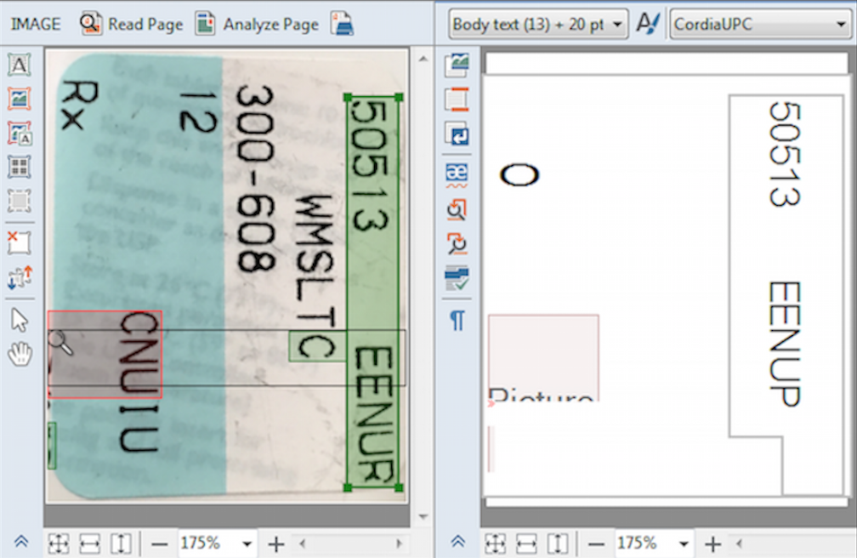Open the IMAGE menu
The image size is (857, 558).
[x=35, y=24]
